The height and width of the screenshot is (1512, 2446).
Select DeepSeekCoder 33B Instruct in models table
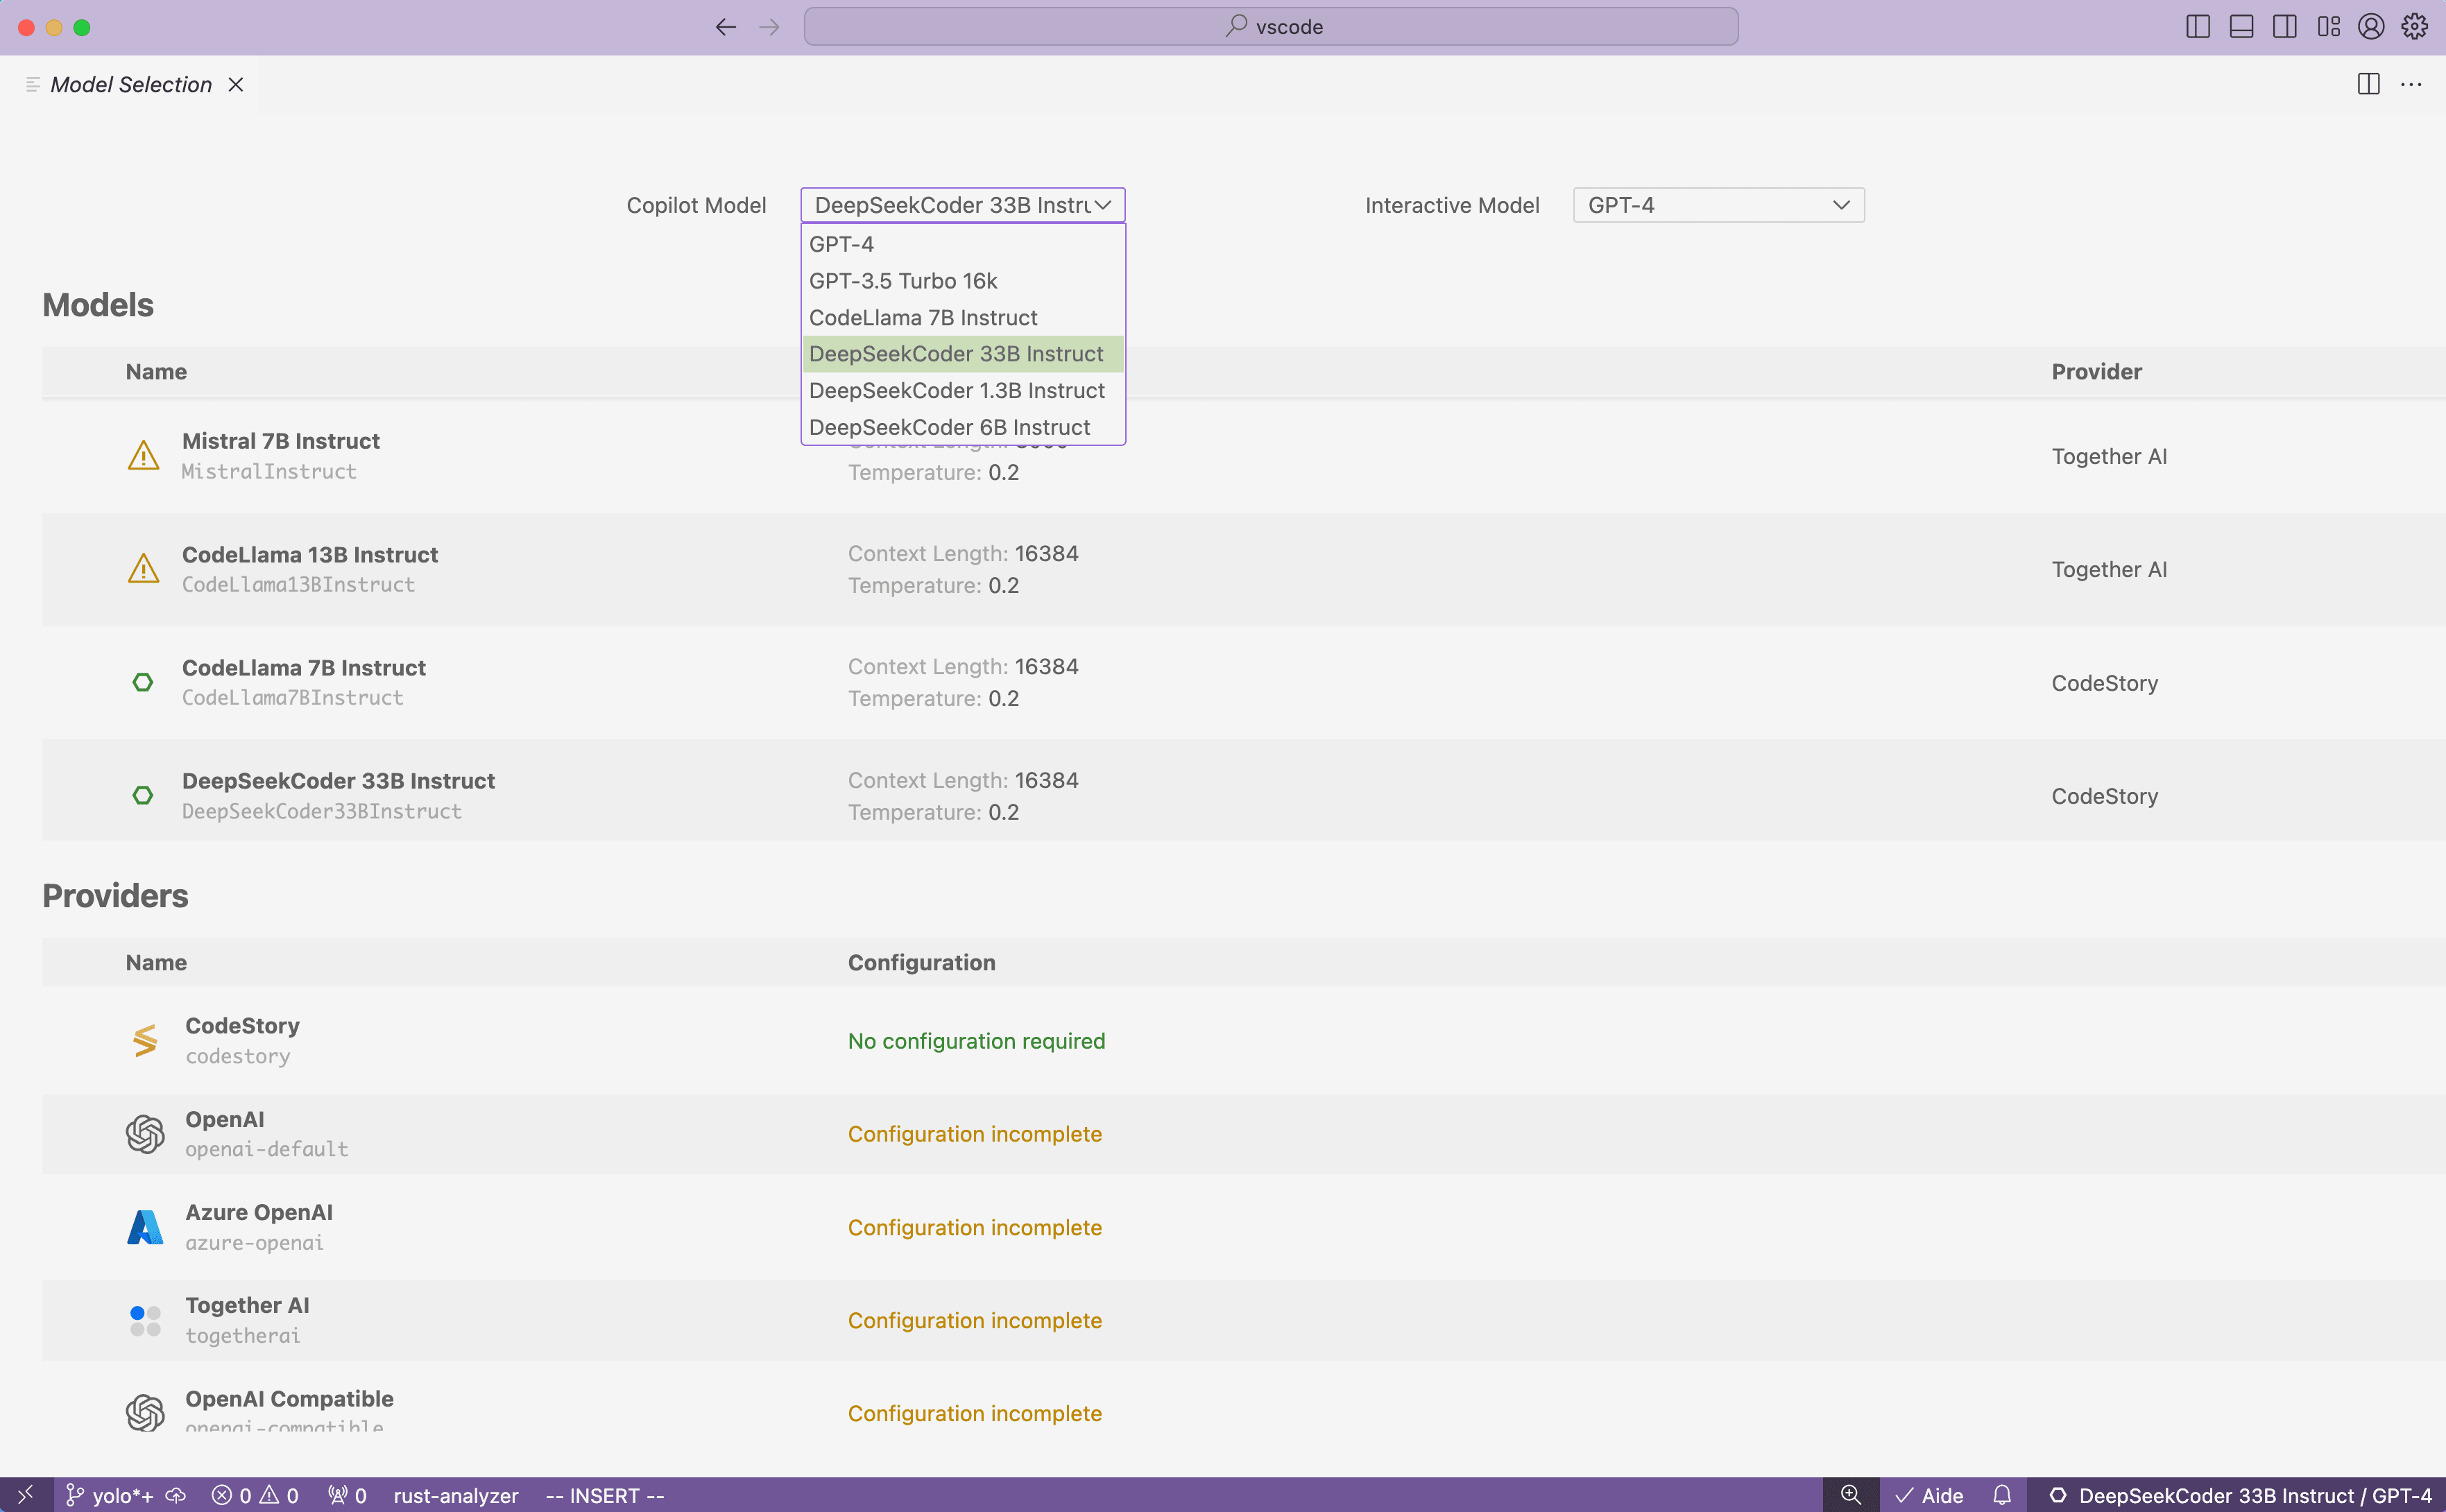338,781
